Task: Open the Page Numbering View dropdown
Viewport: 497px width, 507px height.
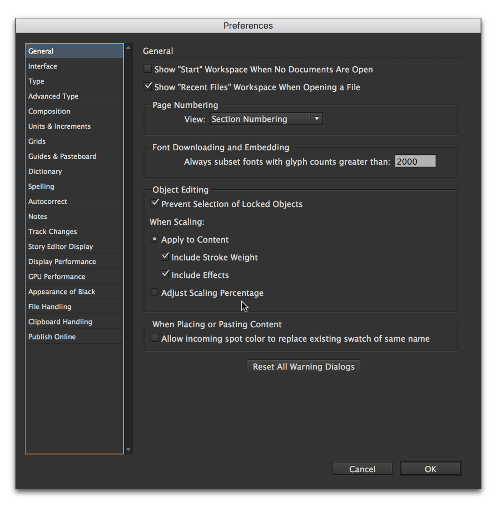Action: (317, 119)
